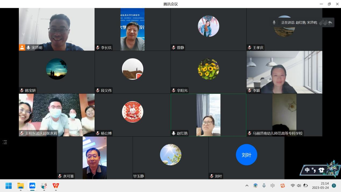Toggle the 中 language mode on the IME bar

click(307, 170)
